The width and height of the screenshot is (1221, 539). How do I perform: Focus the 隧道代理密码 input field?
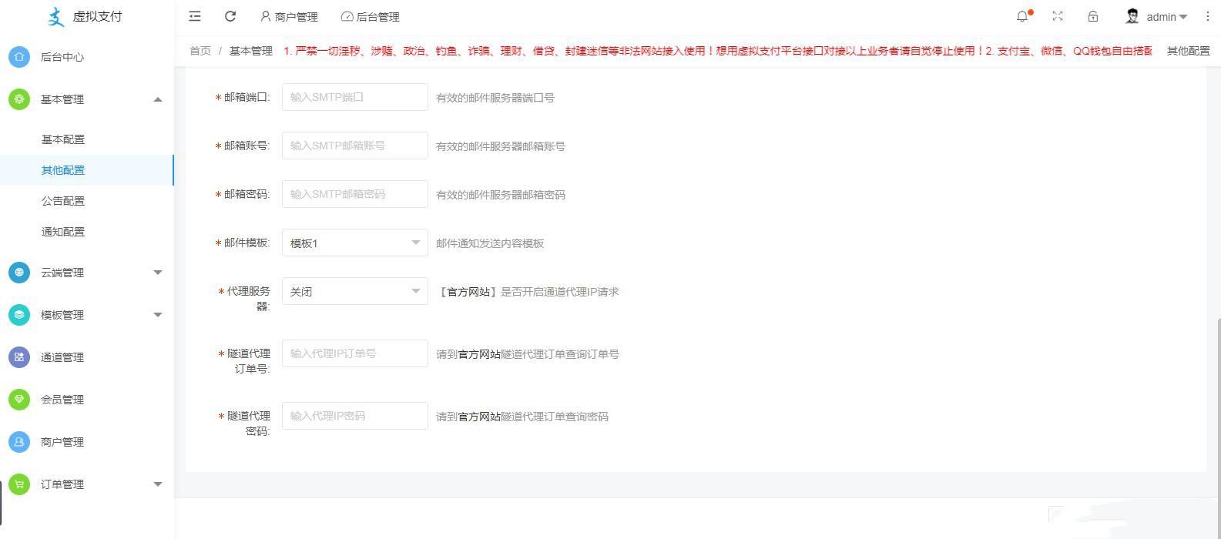[355, 416]
